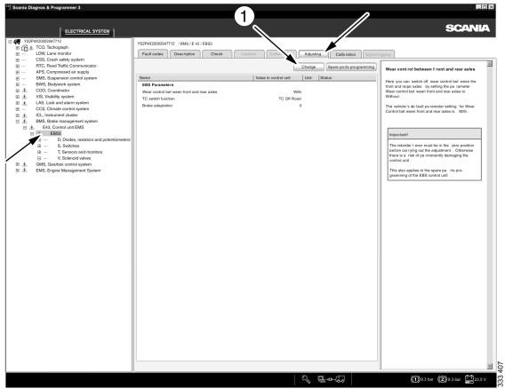Click warning icon beside VIS, Visibility system

[25, 97]
